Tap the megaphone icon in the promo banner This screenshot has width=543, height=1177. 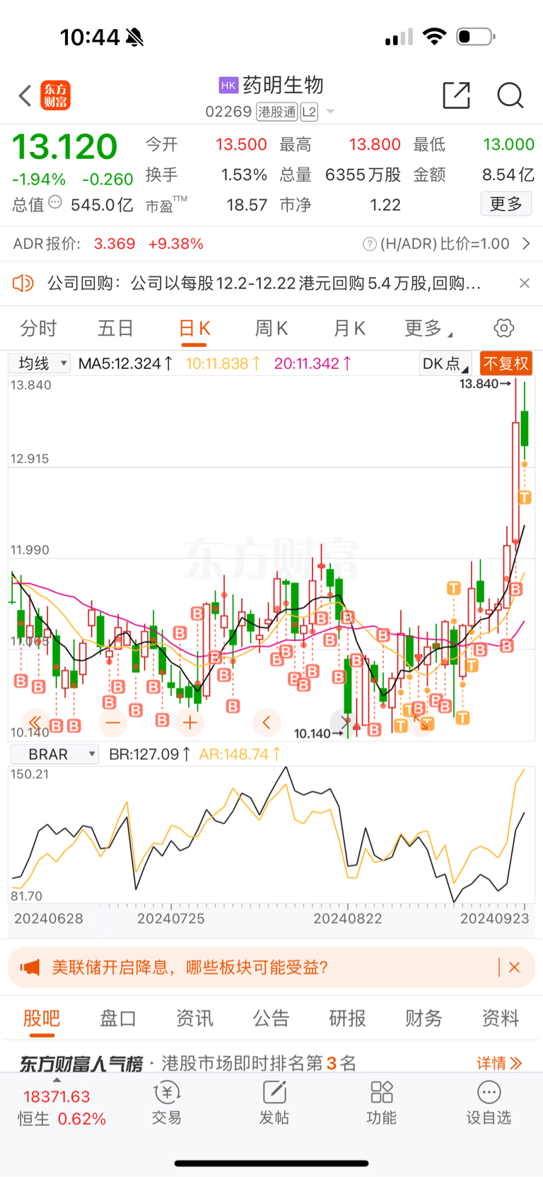(30, 967)
